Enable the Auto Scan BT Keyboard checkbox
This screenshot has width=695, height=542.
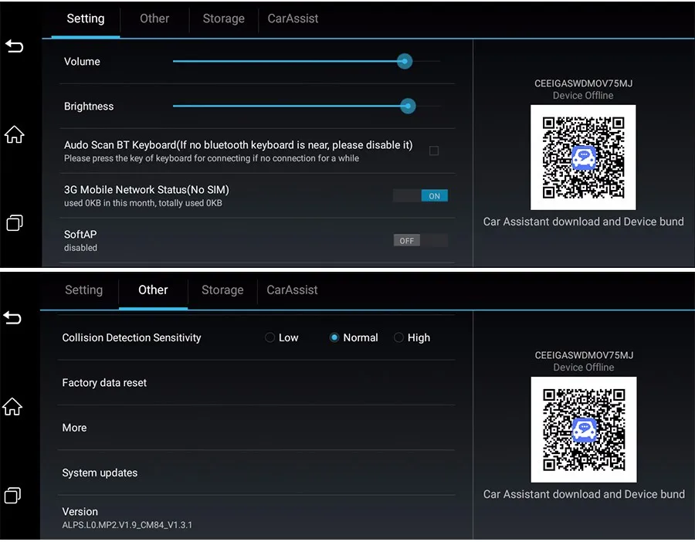433,151
